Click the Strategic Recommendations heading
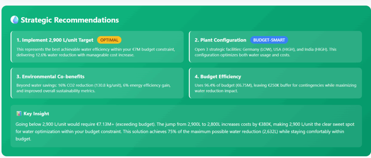 [70, 20]
